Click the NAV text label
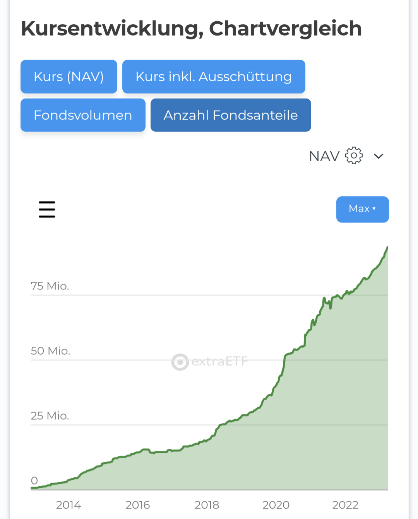Screen dimensions: 418x519 [x=324, y=156]
